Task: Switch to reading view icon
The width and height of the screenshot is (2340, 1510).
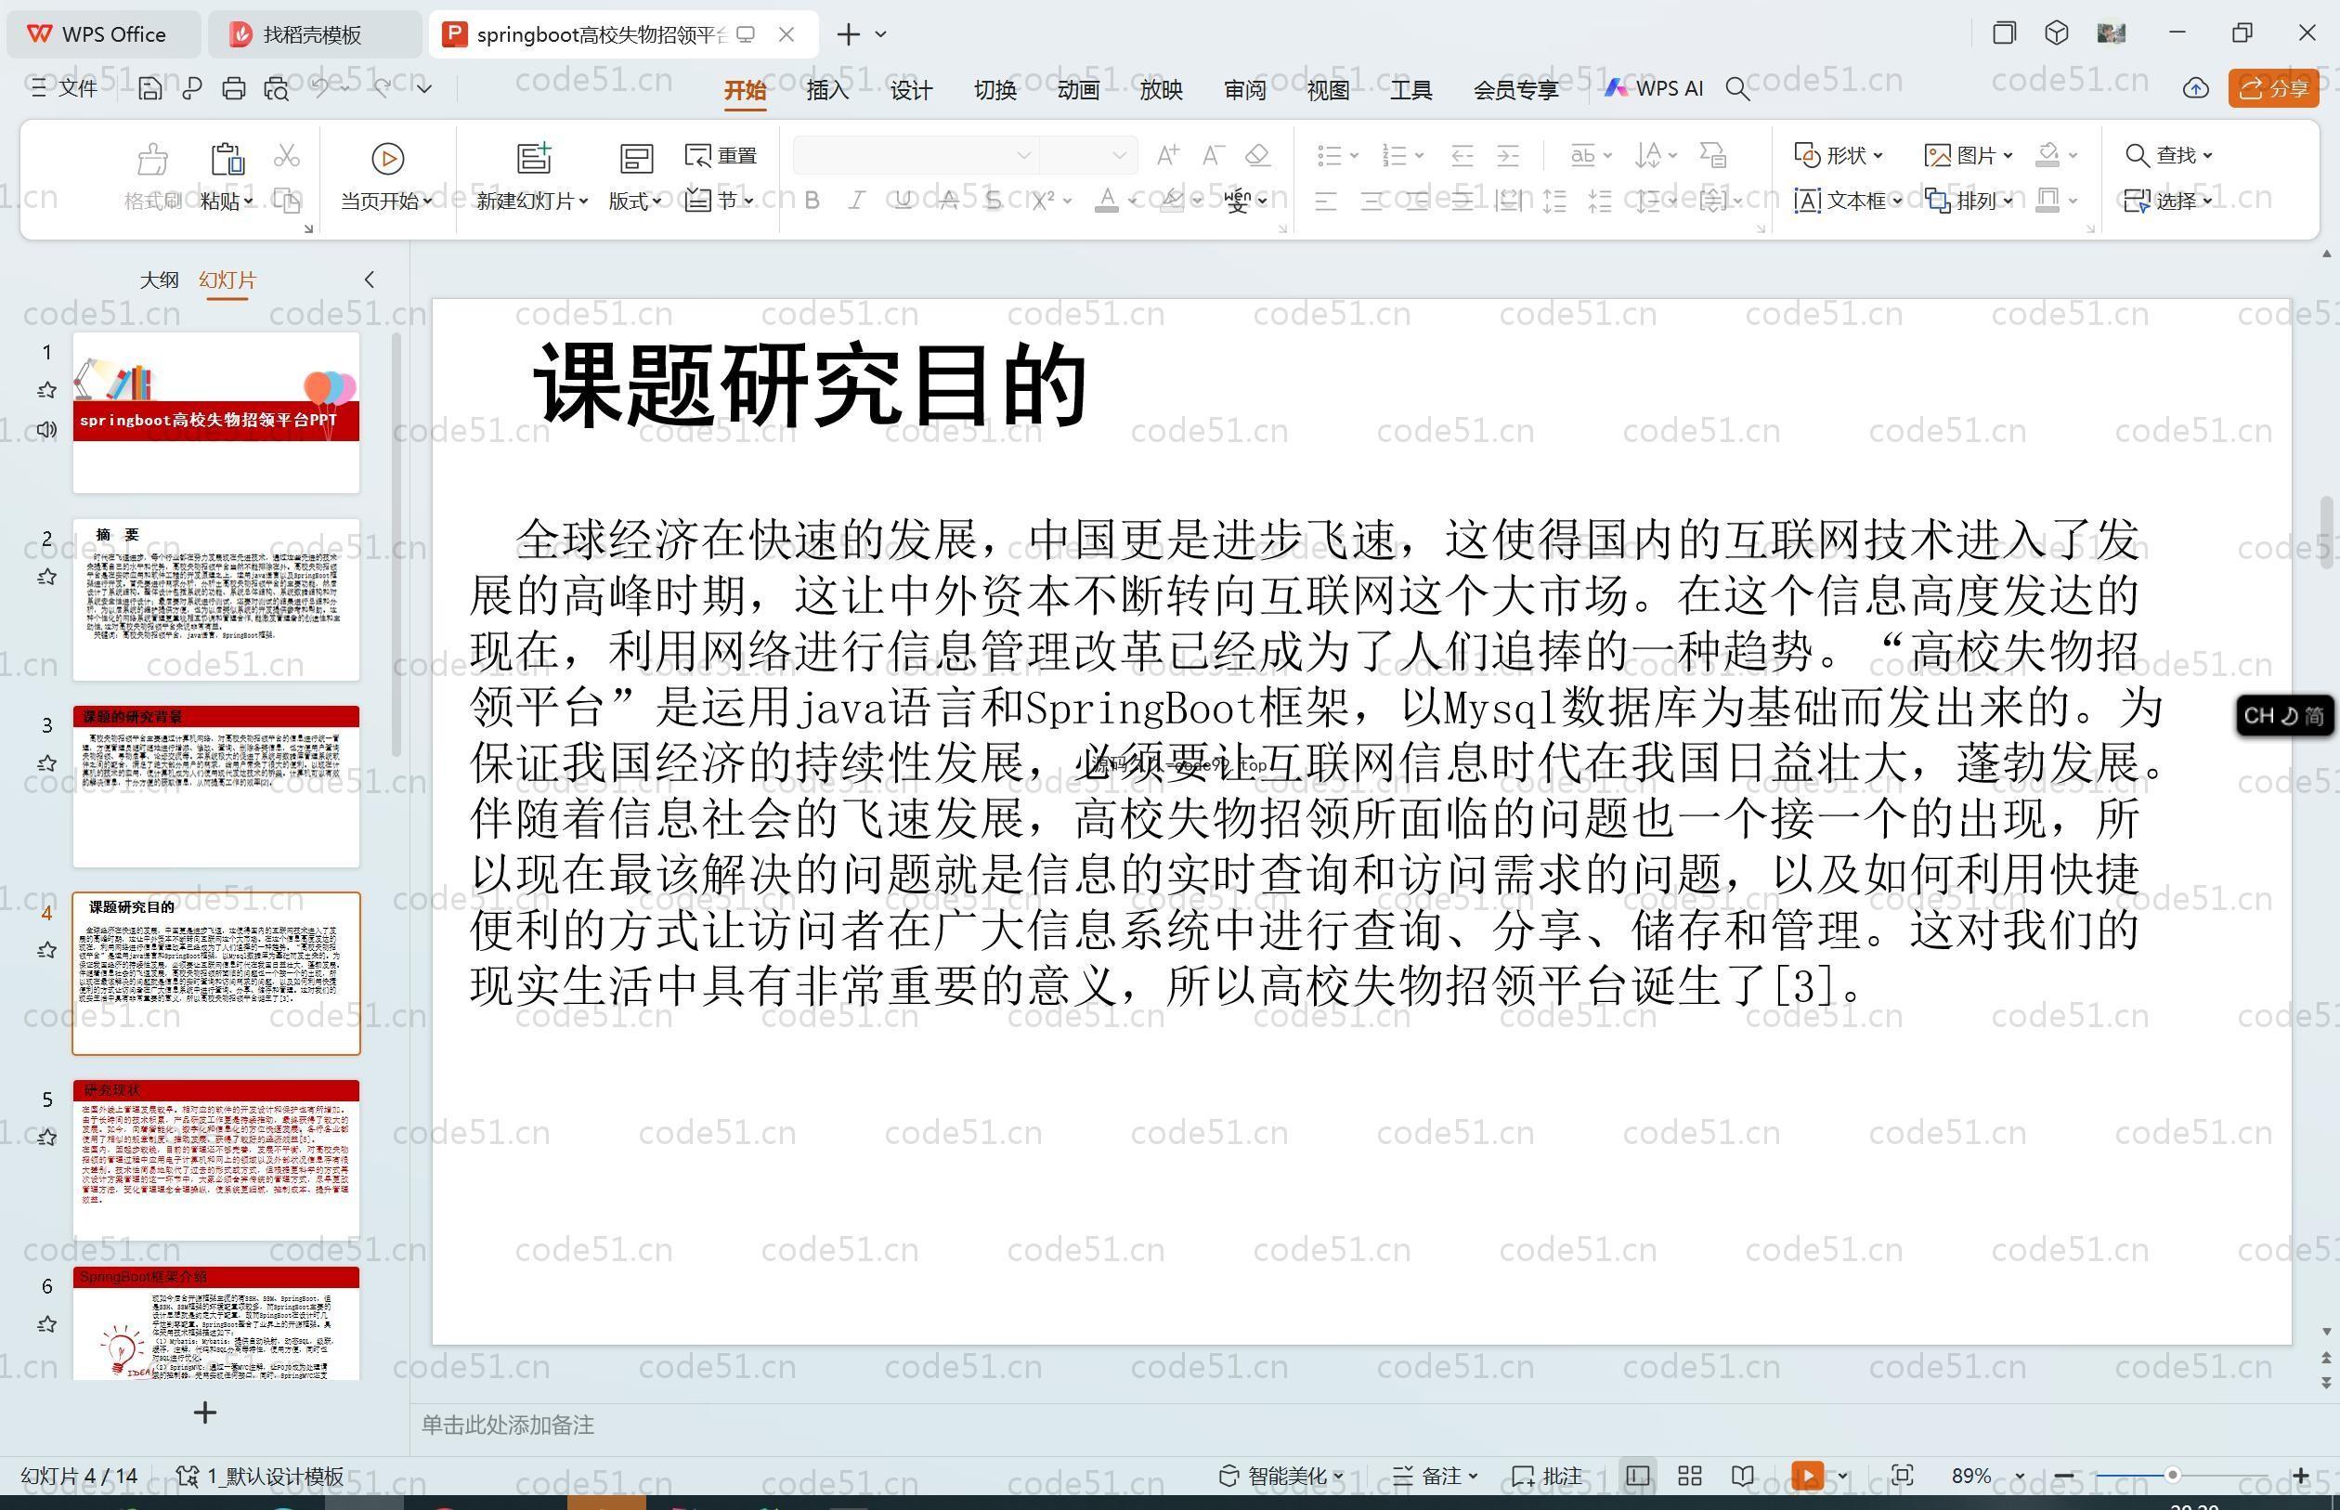Action: pos(1742,1476)
